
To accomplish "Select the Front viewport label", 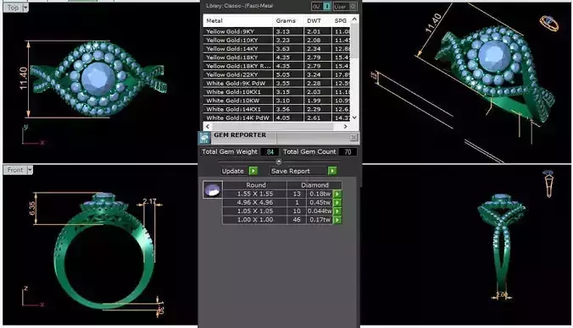I will coord(15,170).
